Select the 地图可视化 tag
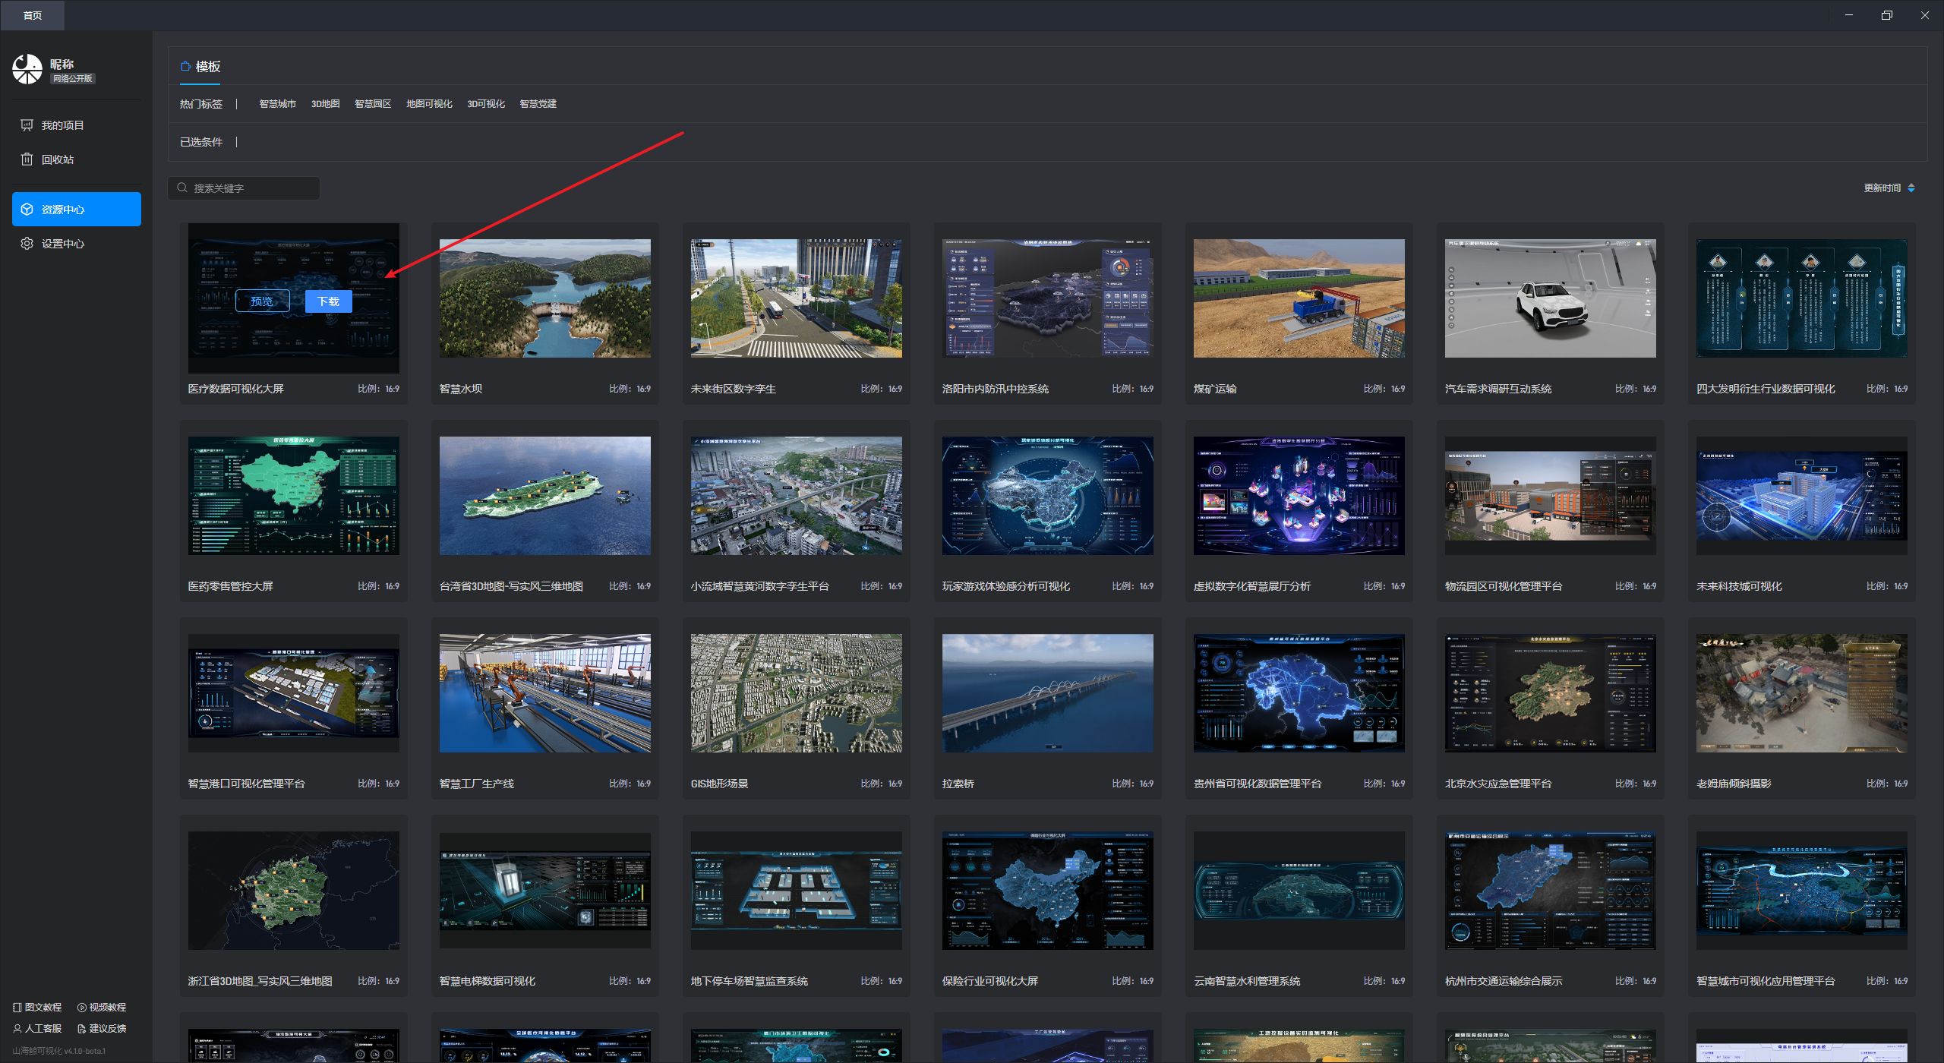Viewport: 1944px width, 1063px height. point(429,104)
